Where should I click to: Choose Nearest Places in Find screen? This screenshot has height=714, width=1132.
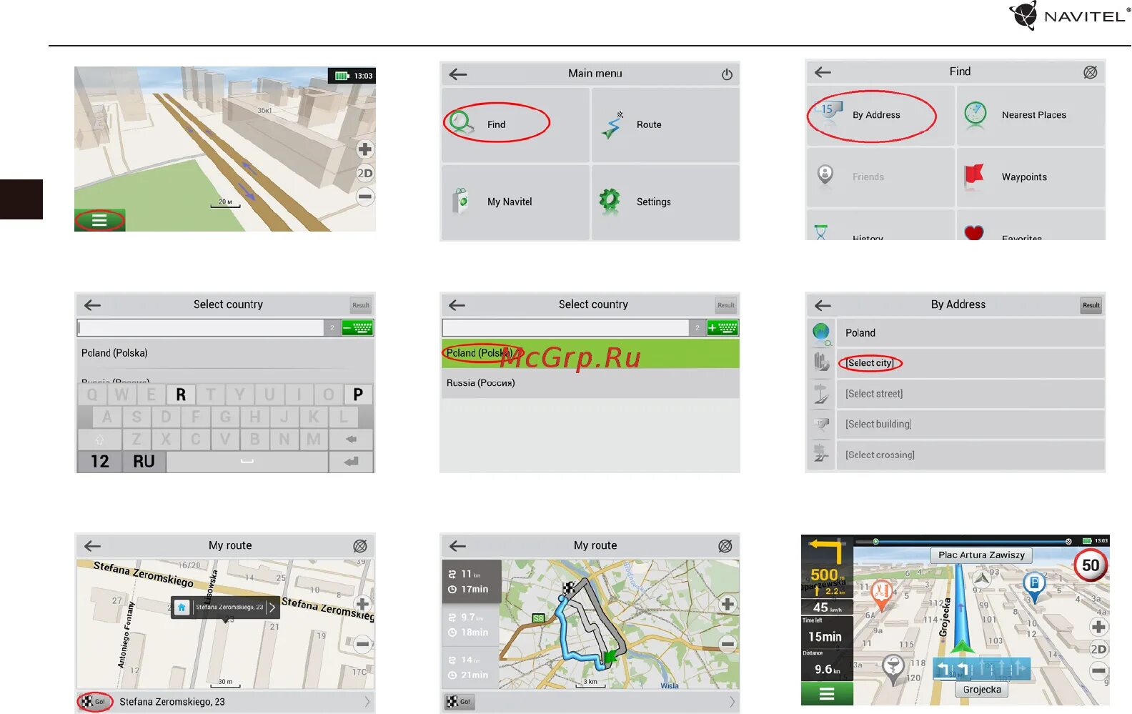[x=1031, y=115]
